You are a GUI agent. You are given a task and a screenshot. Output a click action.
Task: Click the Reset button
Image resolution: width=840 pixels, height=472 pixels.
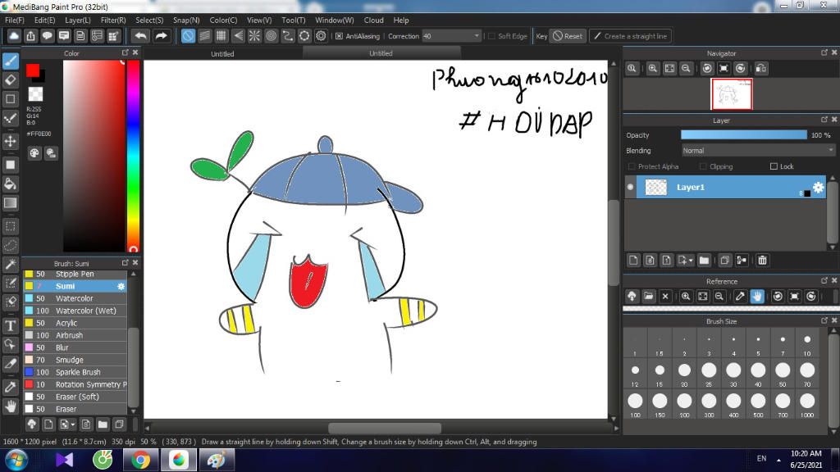coord(568,36)
